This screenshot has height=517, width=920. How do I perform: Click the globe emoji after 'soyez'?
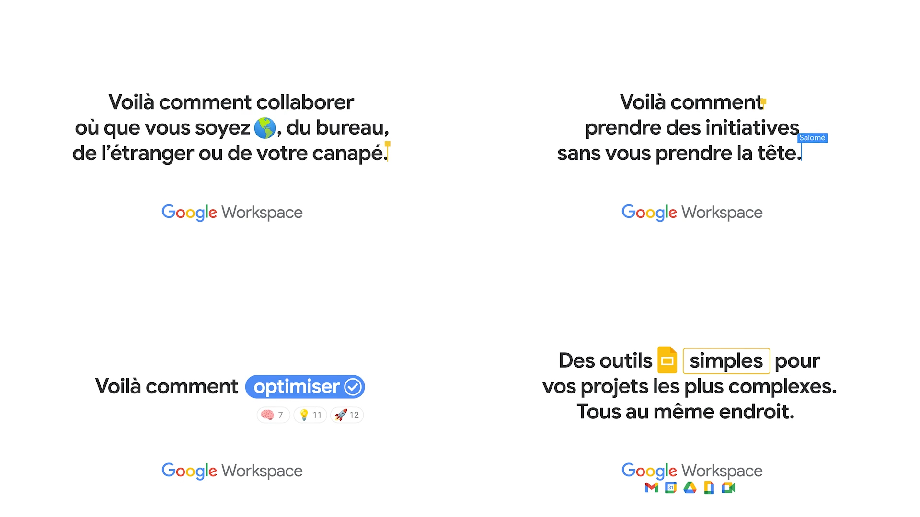264,128
